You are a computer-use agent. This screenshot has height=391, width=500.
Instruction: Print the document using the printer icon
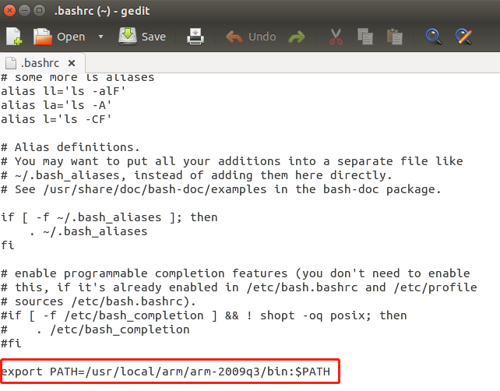click(195, 37)
